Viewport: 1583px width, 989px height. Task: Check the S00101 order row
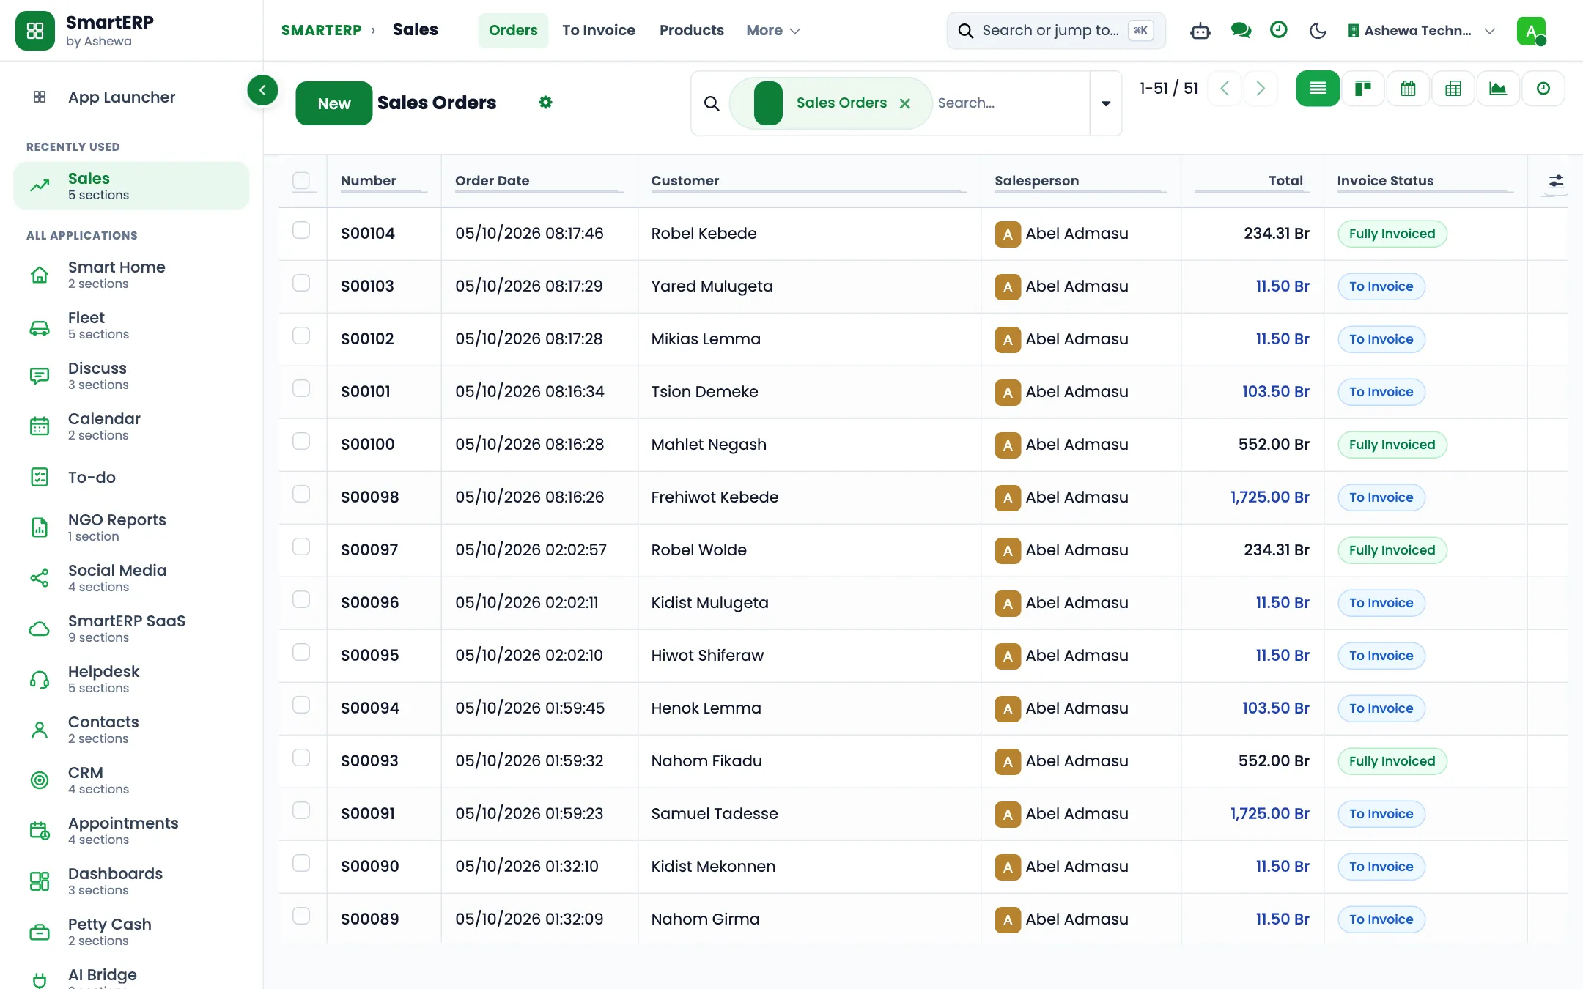tap(301, 388)
